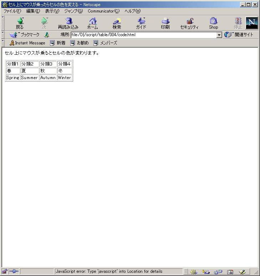260x276 pixels.
Task: Open Navigator from component bar
Action: [194, 272]
